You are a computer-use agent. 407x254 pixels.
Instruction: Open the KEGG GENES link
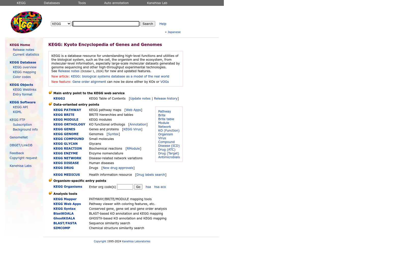(x=64, y=129)
